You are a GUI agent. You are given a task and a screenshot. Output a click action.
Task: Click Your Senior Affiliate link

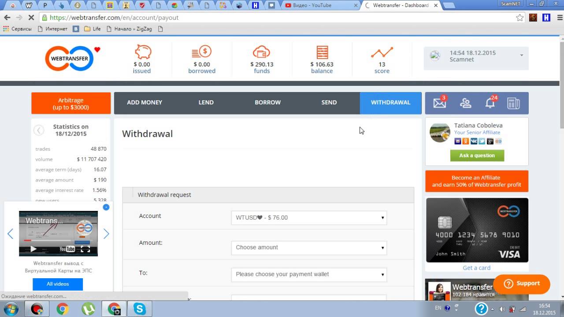477,133
